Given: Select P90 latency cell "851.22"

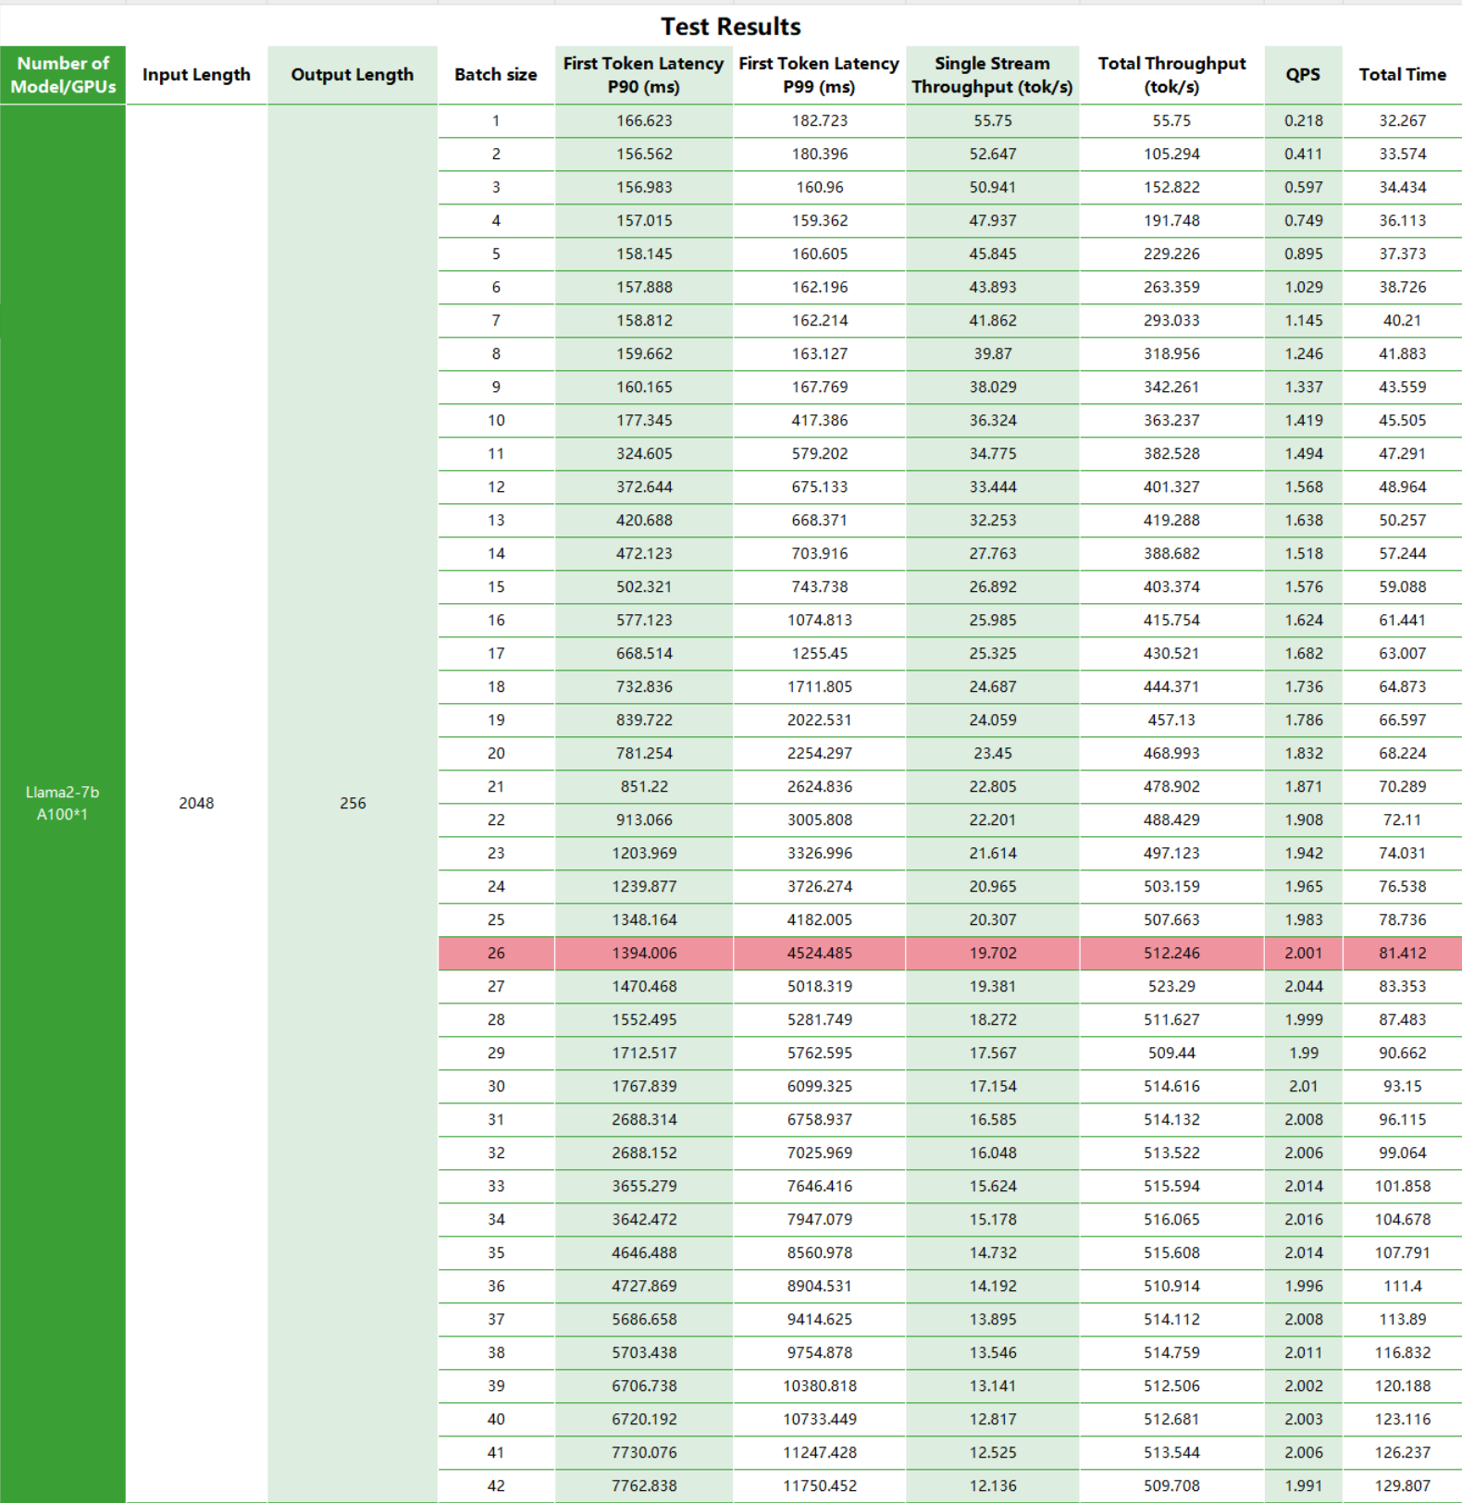Looking at the screenshot, I should (x=644, y=787).
